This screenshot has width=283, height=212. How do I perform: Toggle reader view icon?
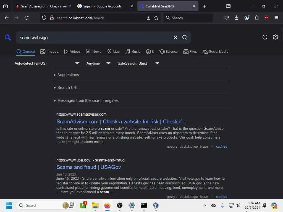[148, 18]
